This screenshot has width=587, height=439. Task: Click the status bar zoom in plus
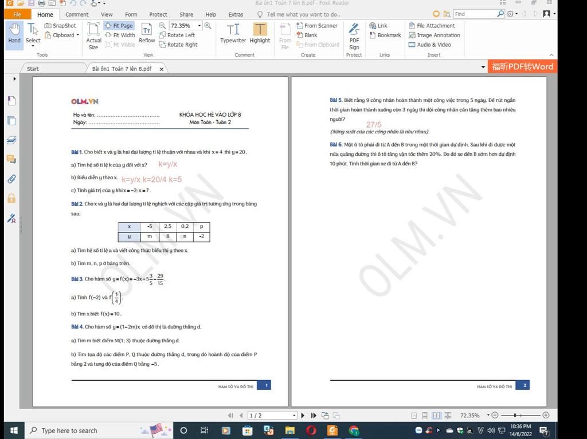(x=546, y=416)
